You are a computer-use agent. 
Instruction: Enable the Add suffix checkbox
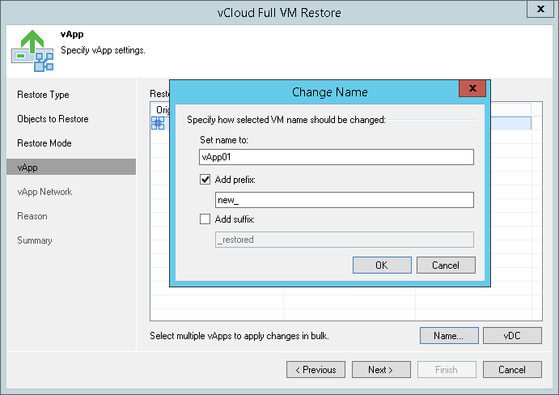click(205, 219)
